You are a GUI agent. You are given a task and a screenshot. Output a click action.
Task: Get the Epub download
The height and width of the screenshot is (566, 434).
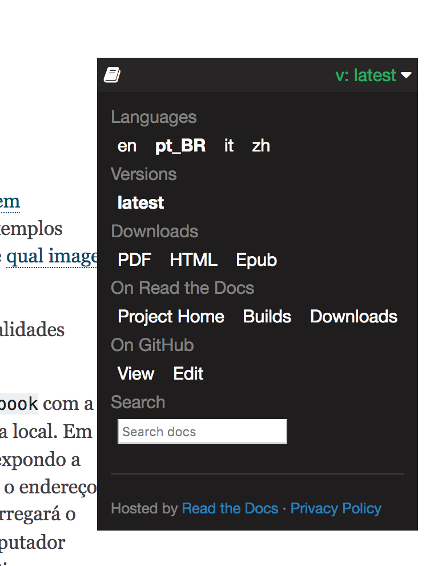[x=256, y=260]
